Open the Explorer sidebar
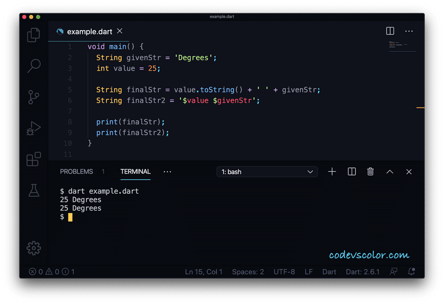The width and height of the screenshot is (444, 304). (x=33, y=35)
